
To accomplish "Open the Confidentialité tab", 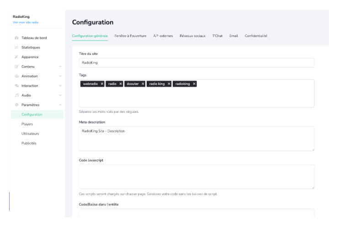I will click(256, 36).
